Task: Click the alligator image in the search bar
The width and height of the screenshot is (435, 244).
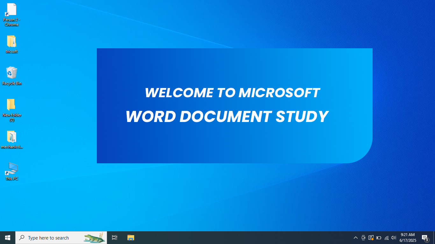Action: (x=94, y=238)
